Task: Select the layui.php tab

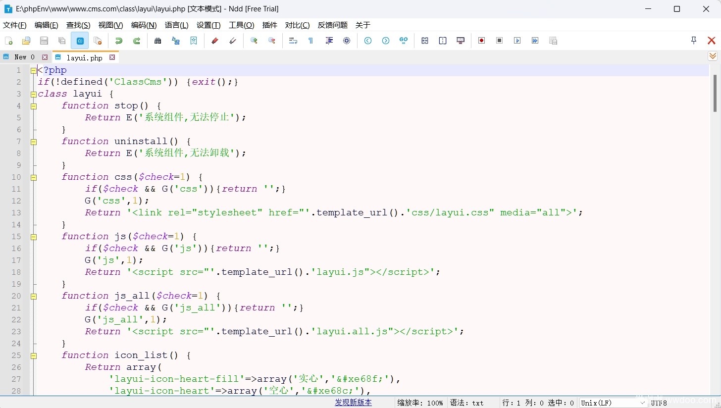Action: [85, 58]
